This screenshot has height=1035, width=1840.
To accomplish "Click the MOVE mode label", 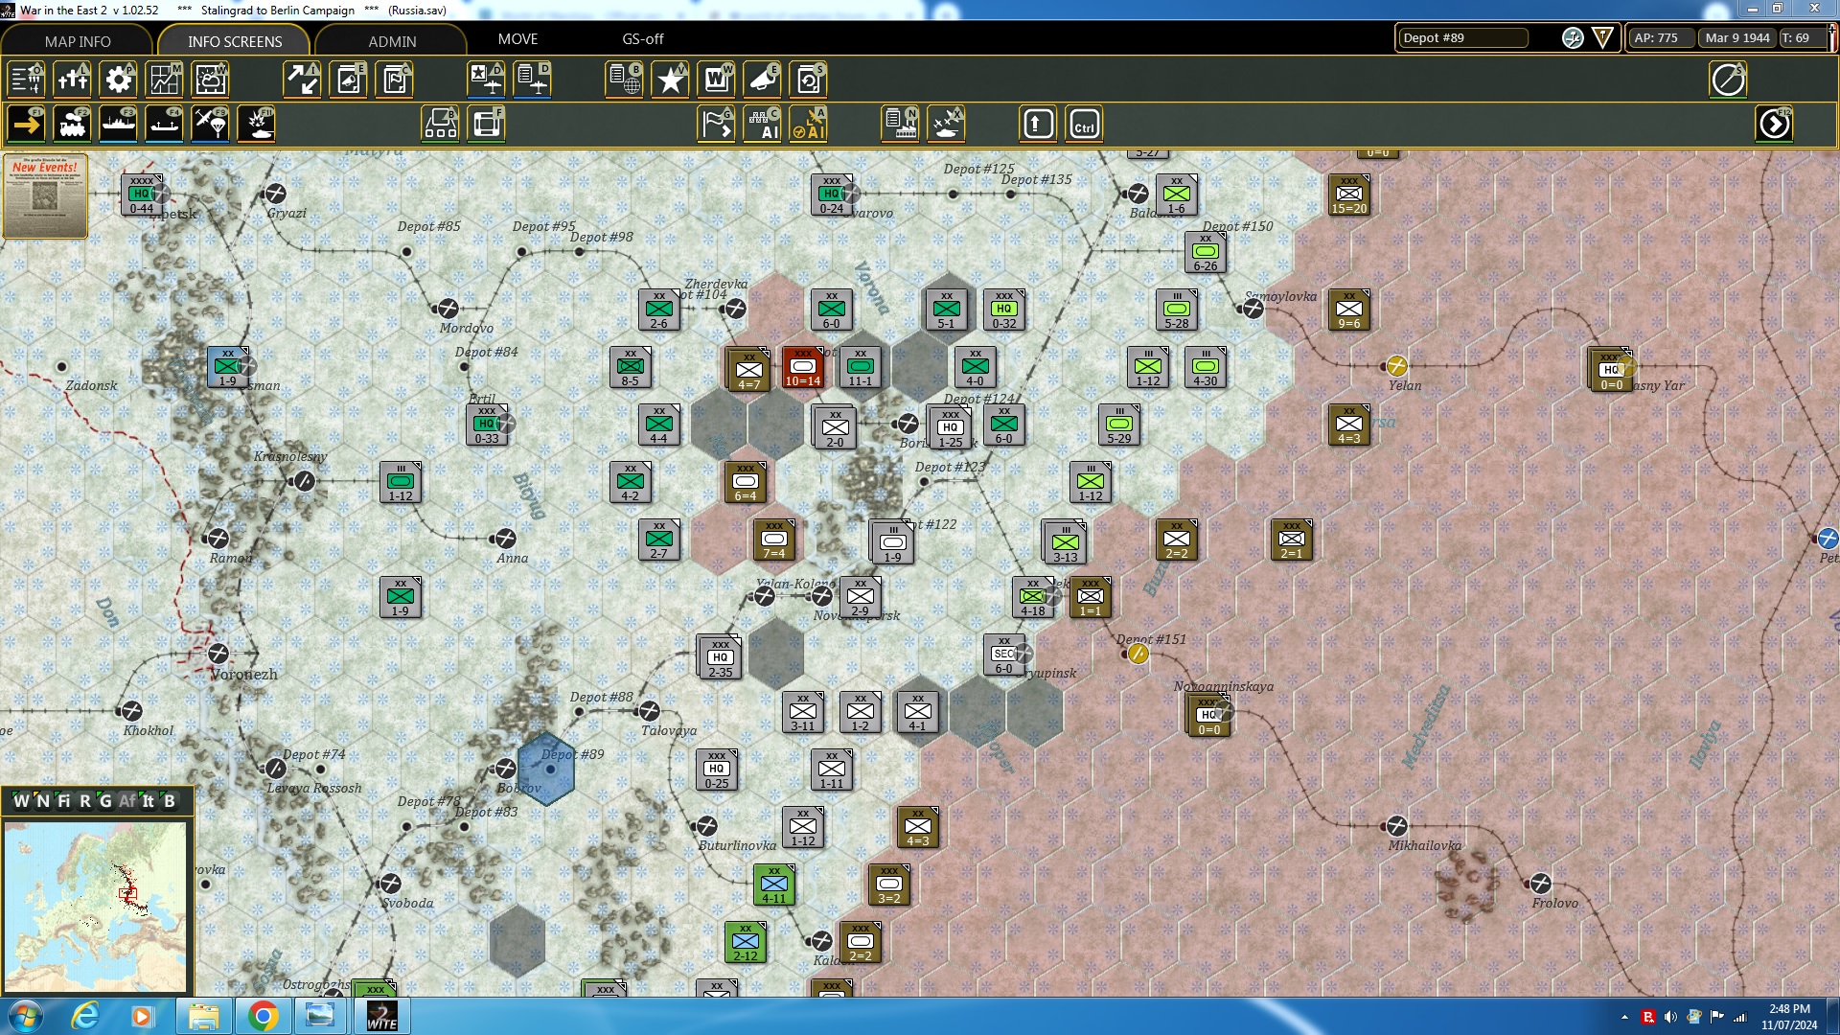I will tap(517, 39).
